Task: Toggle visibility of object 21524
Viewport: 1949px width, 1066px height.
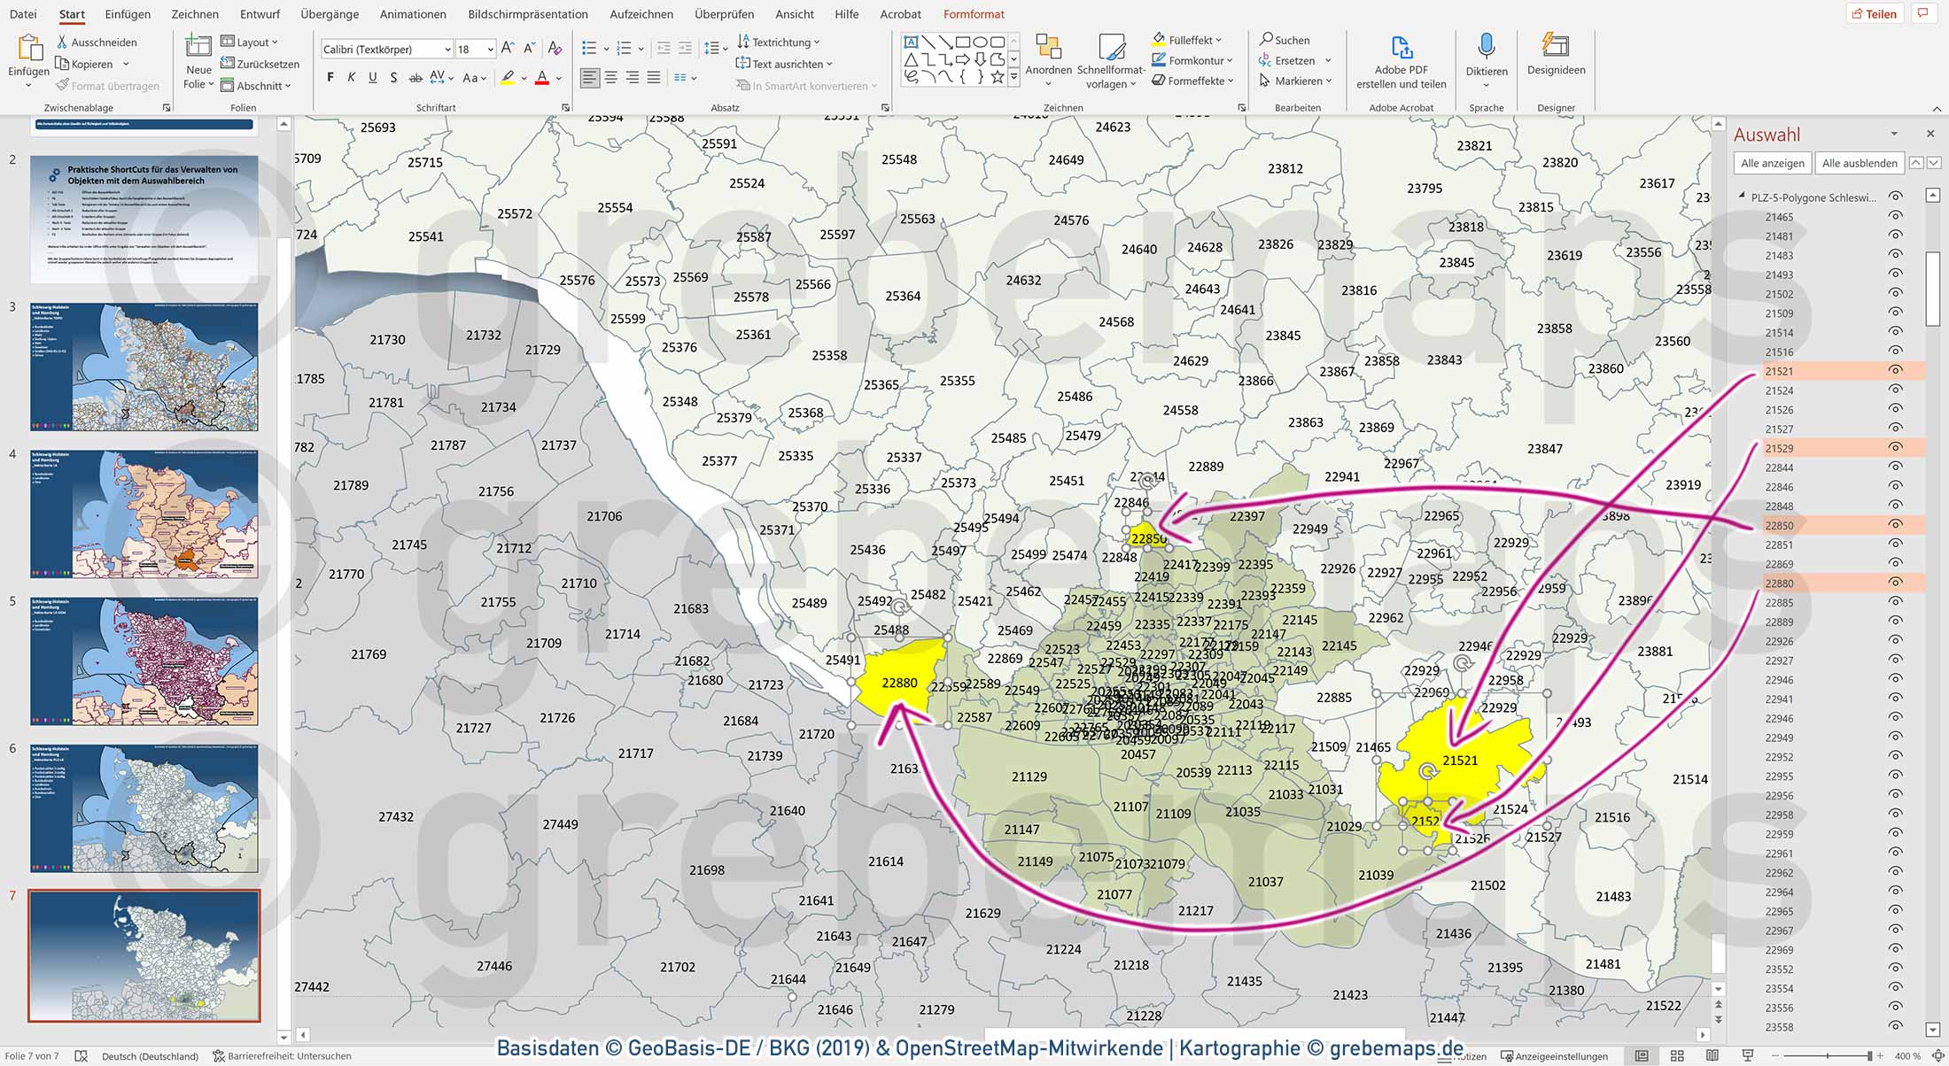Action: click(x=1895, y=390)
